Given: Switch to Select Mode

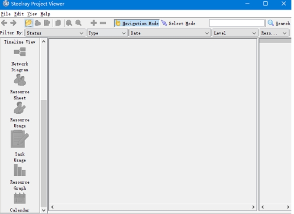Looking at the screenshot, I should 178,23.
